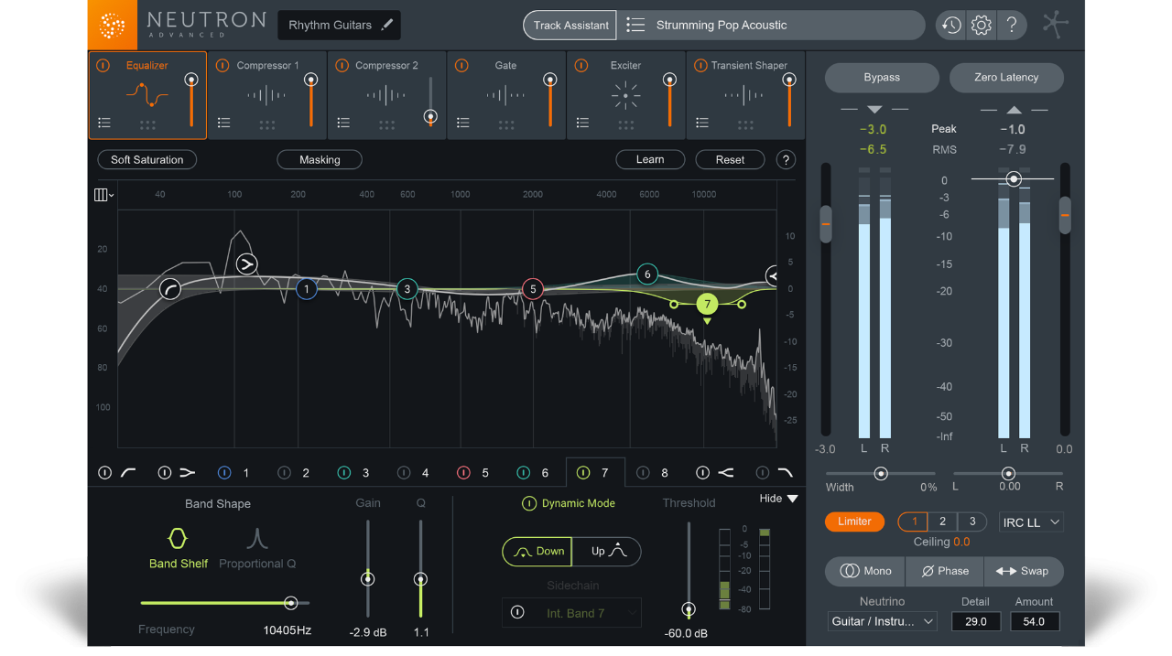Image resolution: width=1172 pixels, height=656 pixels.
Task: Click the stereo Width slider handle
Action: [881, 474]
